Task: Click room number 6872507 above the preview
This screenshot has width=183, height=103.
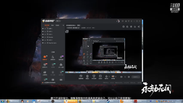Action: point(89,28)
